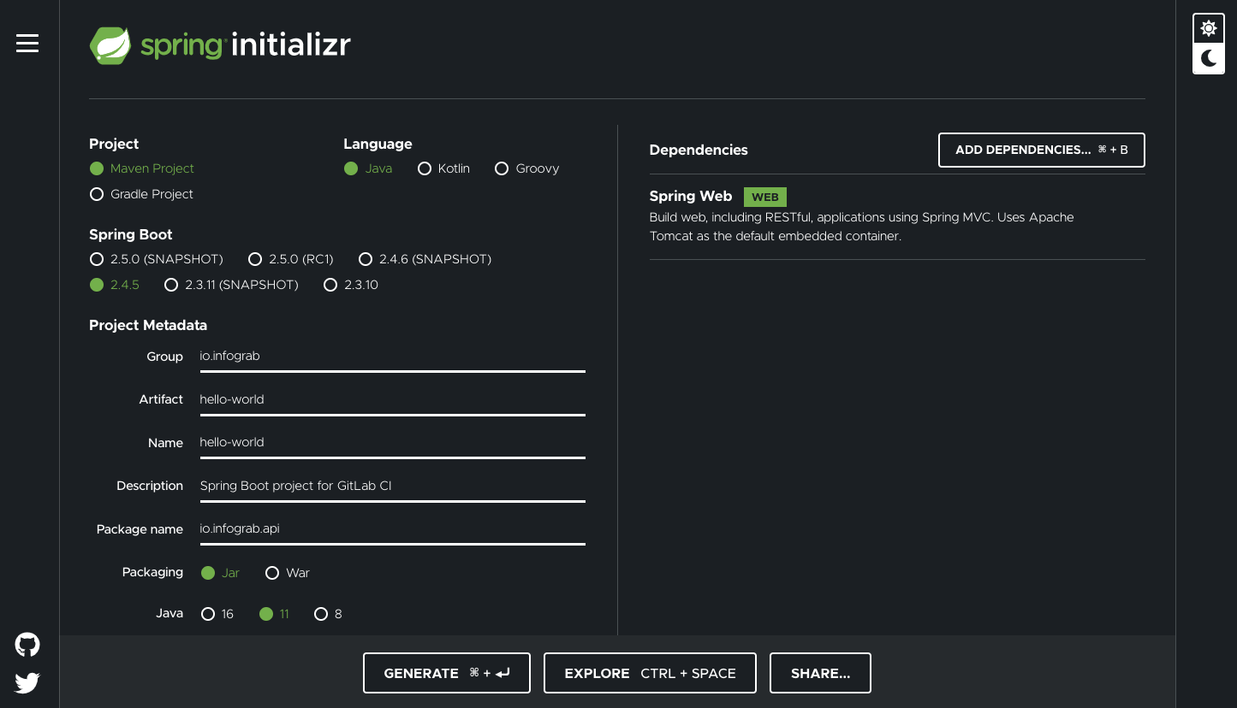
Task: Click the green WEB tag
Action: 765,197
